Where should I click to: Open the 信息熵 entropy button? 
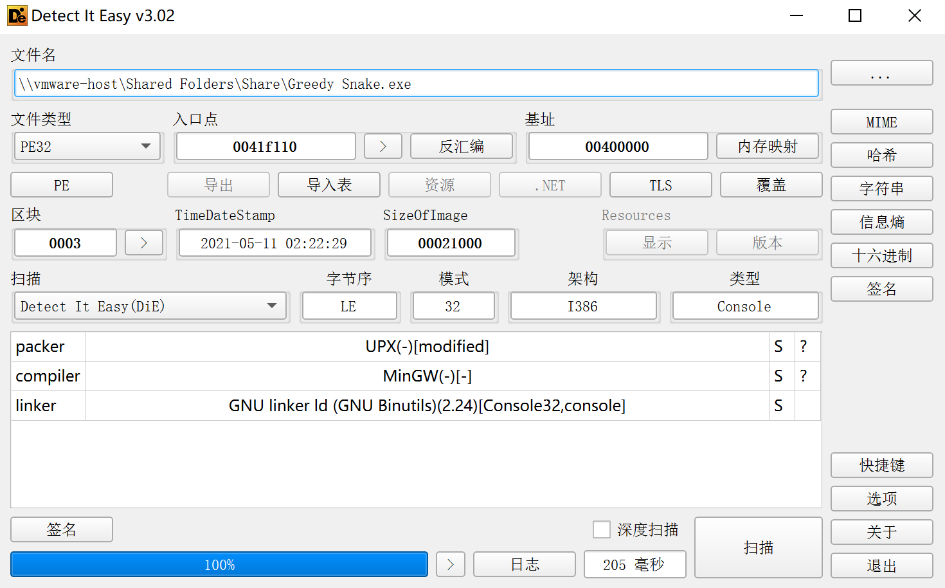pos(881,222)
